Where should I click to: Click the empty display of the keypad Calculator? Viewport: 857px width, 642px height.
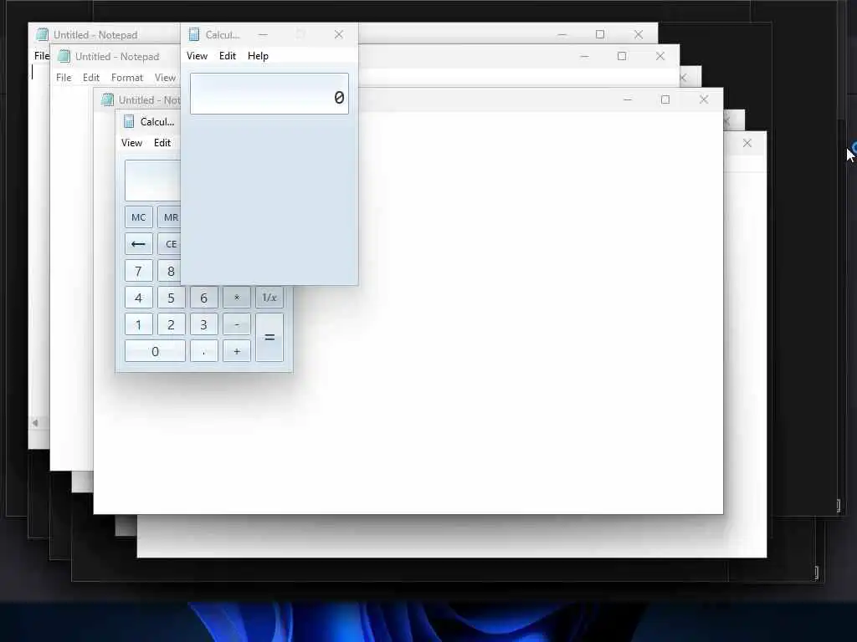tap(153, 181)
